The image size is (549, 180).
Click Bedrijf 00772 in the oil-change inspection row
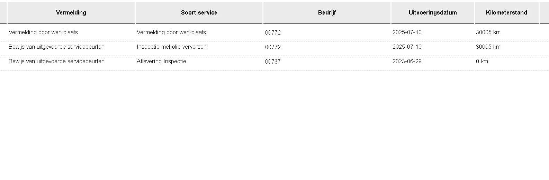coord(273,47)
